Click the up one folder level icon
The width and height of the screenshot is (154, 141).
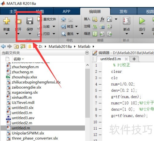coord(16,47)
